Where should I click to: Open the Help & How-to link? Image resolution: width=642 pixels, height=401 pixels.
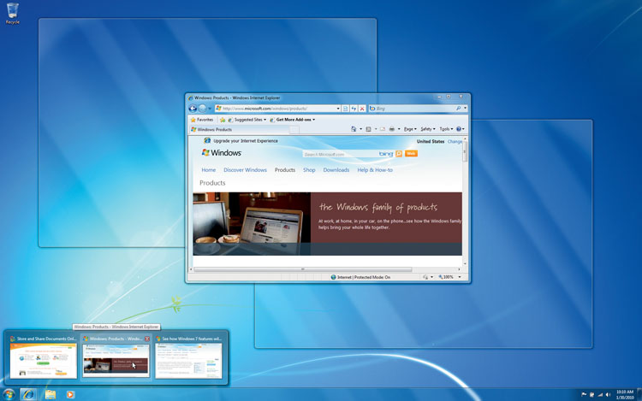(375, 170)
